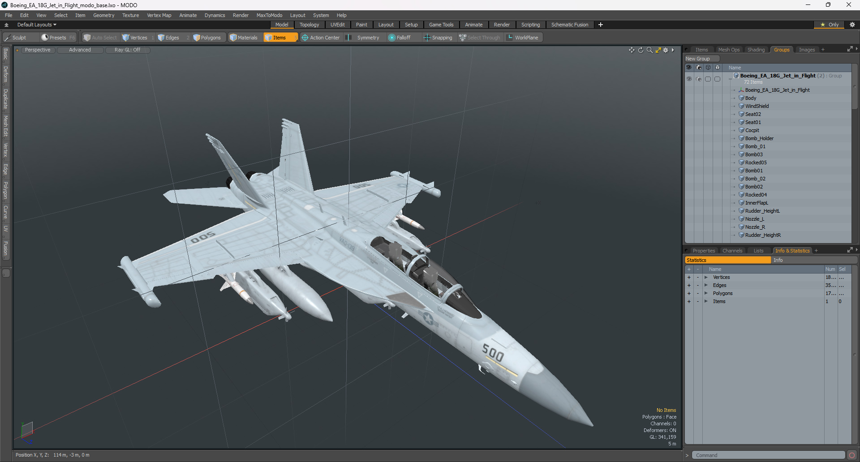
Task: Click the New Group button
Action: tap(701, 59)
